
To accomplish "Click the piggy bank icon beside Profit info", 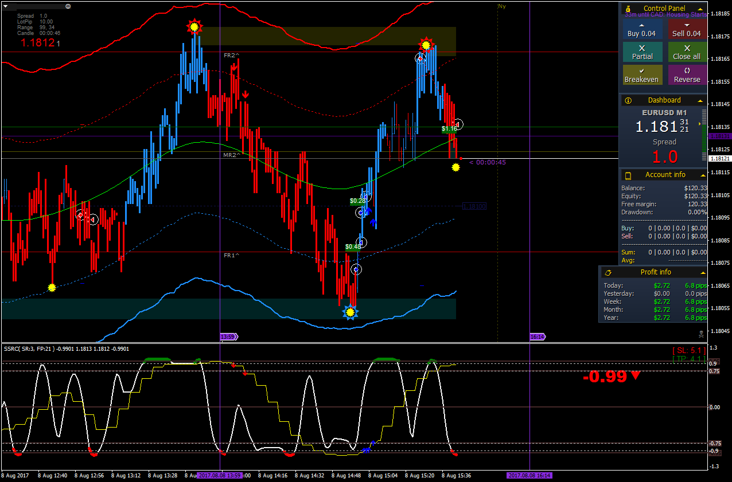I will click(608, 272).
